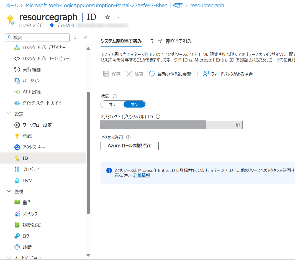Click resourcegraph breadcrumb link
The width and height of the screenshot is (295, 260).
pos(207,6)
